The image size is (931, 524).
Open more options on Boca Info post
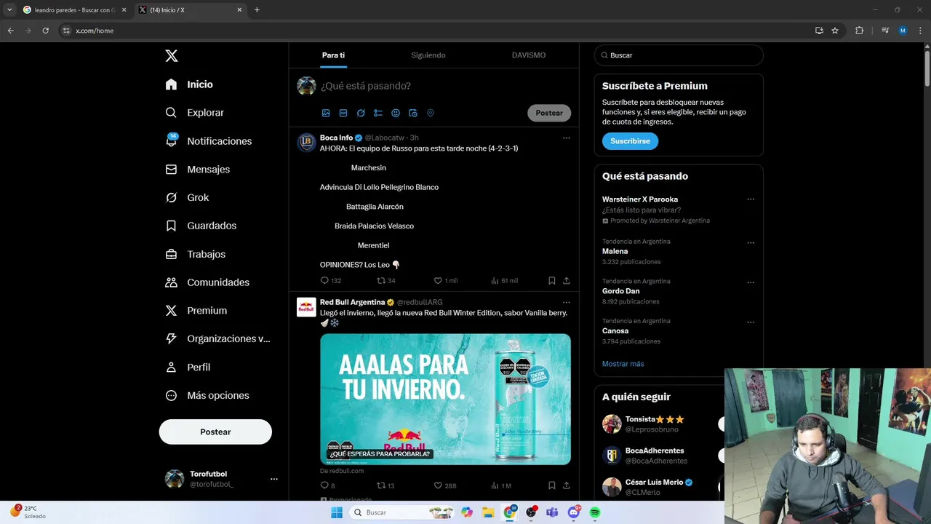click(x=566, y=138)
